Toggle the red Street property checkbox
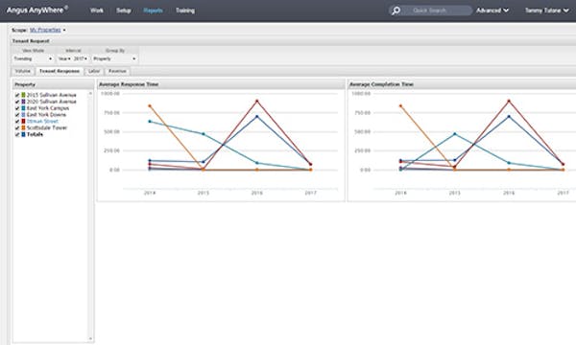The width and height of the screenshot is (576, 345). [x=17, y=122]
